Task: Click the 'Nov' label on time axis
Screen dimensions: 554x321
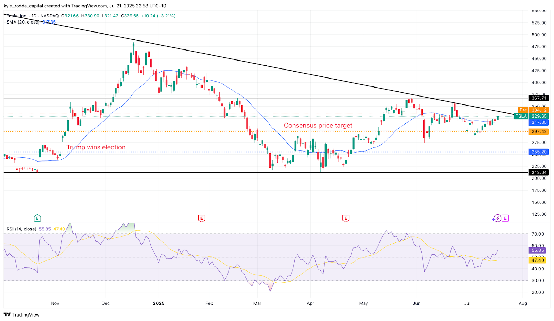Action: pyautogui.click(x=55, y=303)
